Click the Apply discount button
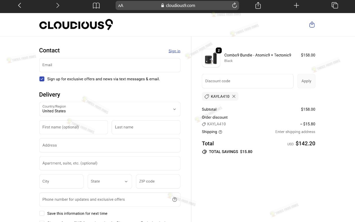The width and height of the screenshot is (355, 222). click(306, 81)
